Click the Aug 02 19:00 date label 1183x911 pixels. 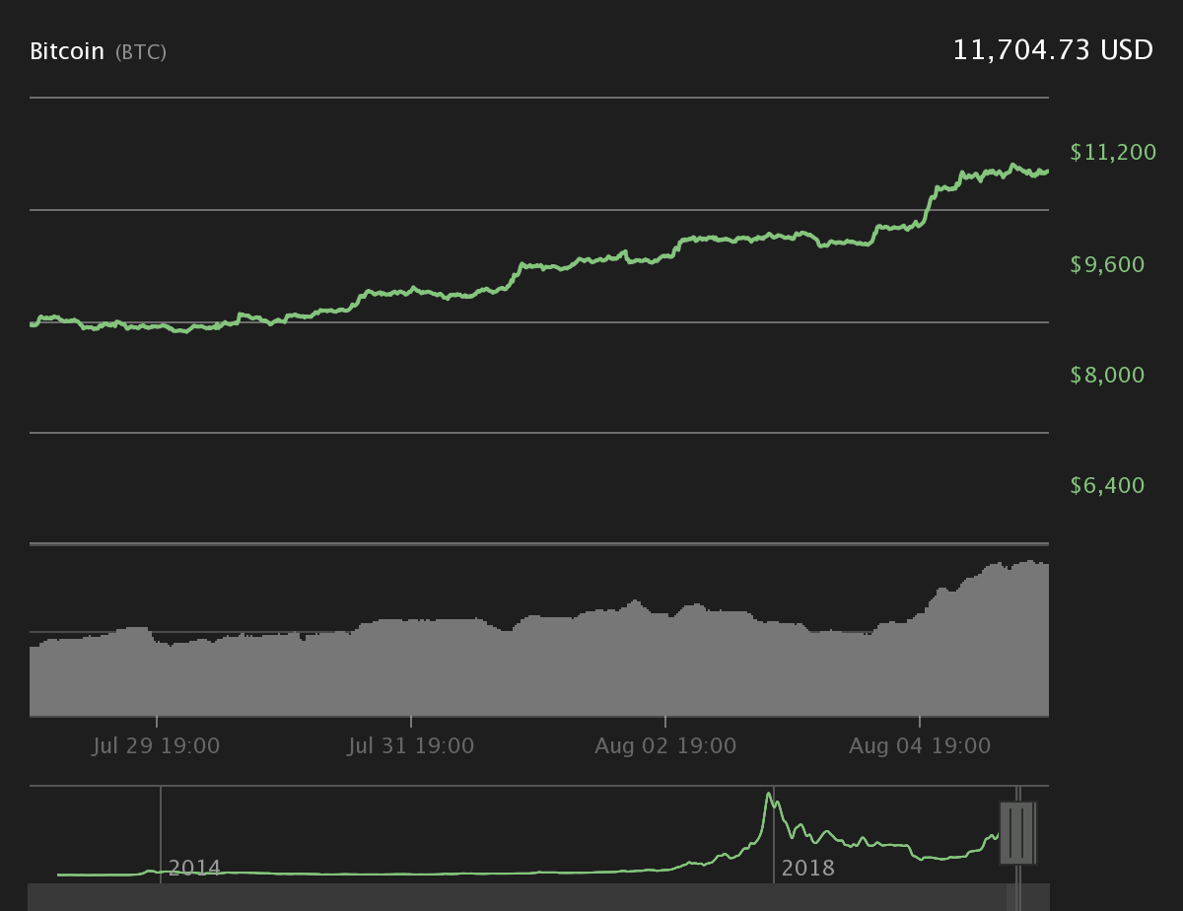pos(665,745)
